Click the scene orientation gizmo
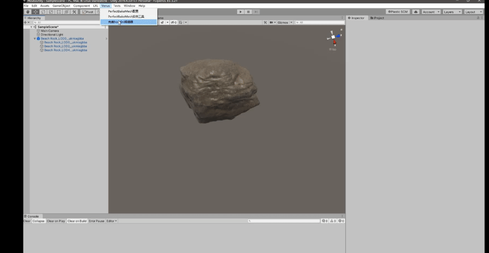Screen dimensions: 489x253 [x=334, y=38]
